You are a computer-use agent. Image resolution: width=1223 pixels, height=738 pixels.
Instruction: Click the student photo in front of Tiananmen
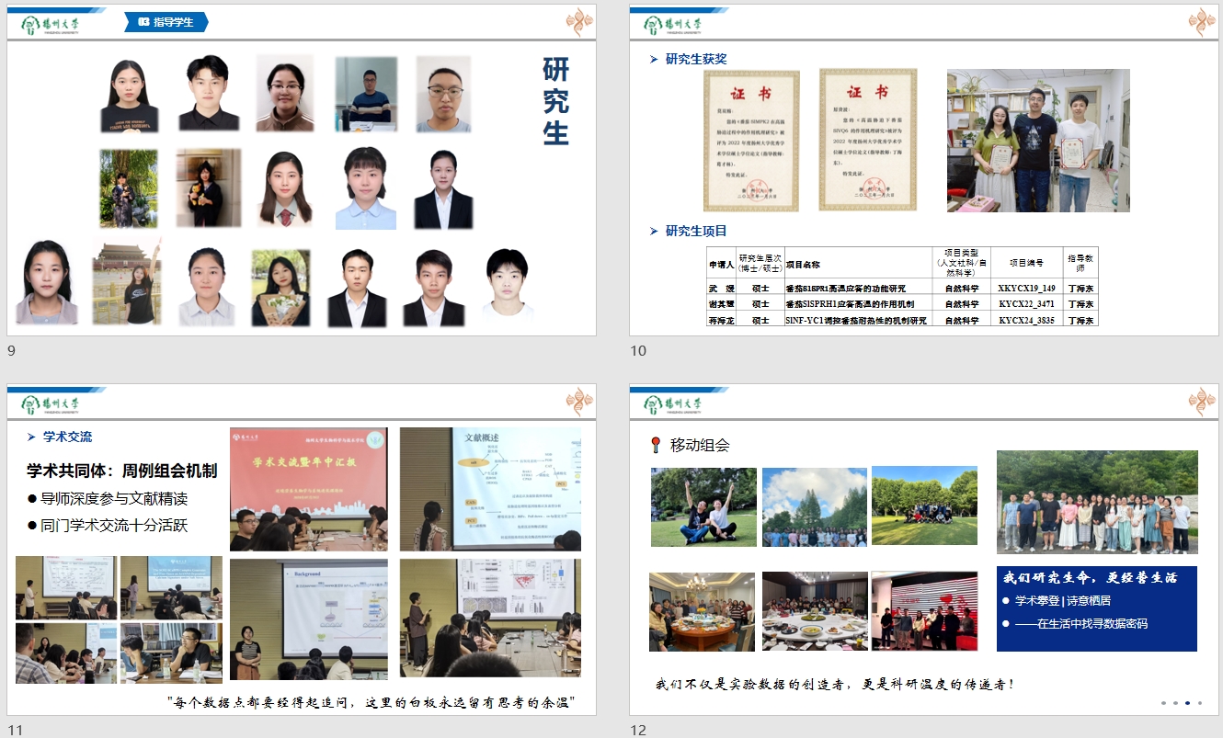click(127, 281)
